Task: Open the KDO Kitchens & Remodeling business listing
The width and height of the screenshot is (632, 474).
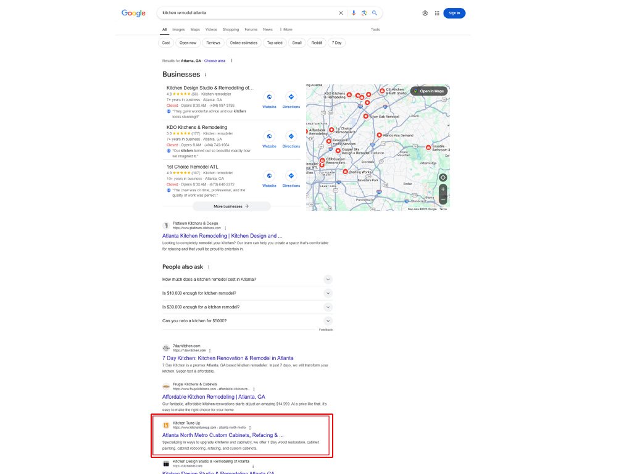Action: (x=197, y=127)
